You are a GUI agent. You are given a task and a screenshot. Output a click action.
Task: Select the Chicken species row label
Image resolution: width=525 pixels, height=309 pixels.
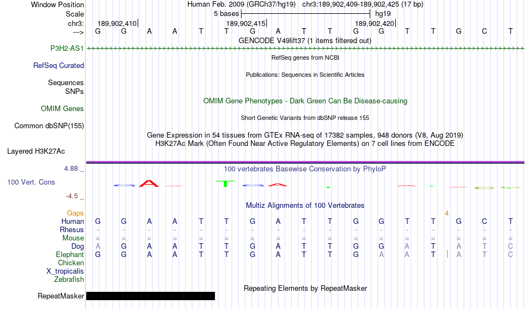(x=71, y=263)
